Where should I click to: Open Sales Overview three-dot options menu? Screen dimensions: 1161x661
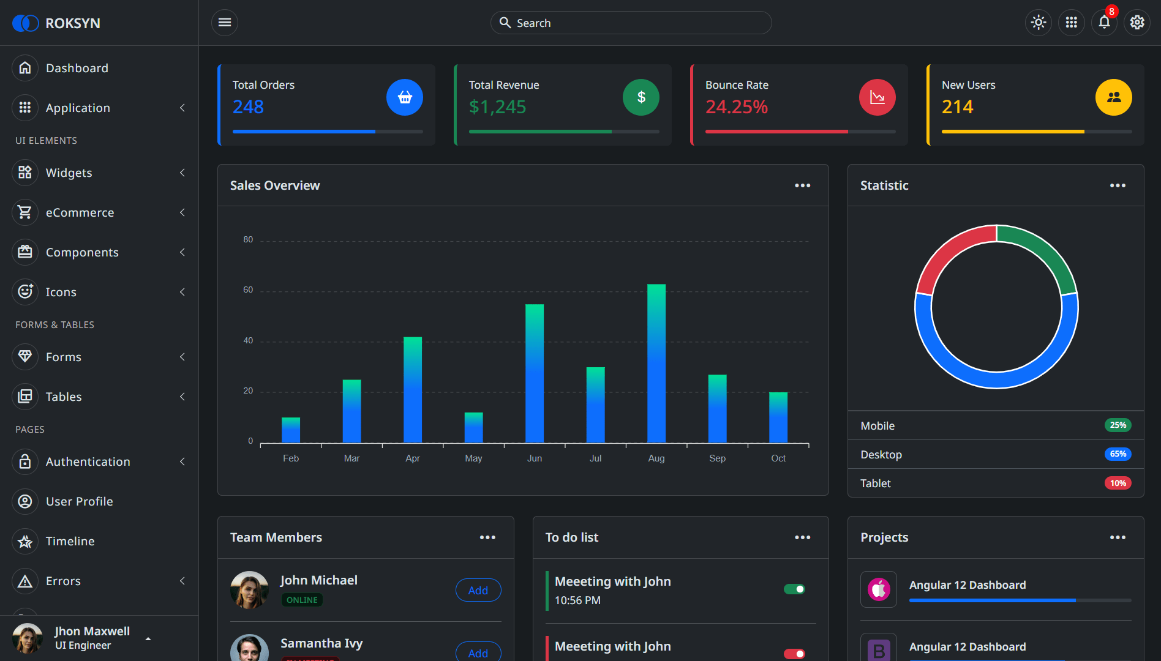click(x=803, y=185)
